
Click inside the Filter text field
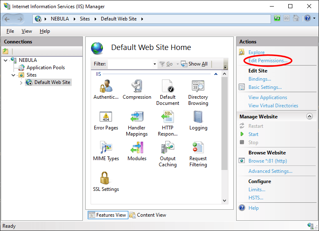point(130,64)
